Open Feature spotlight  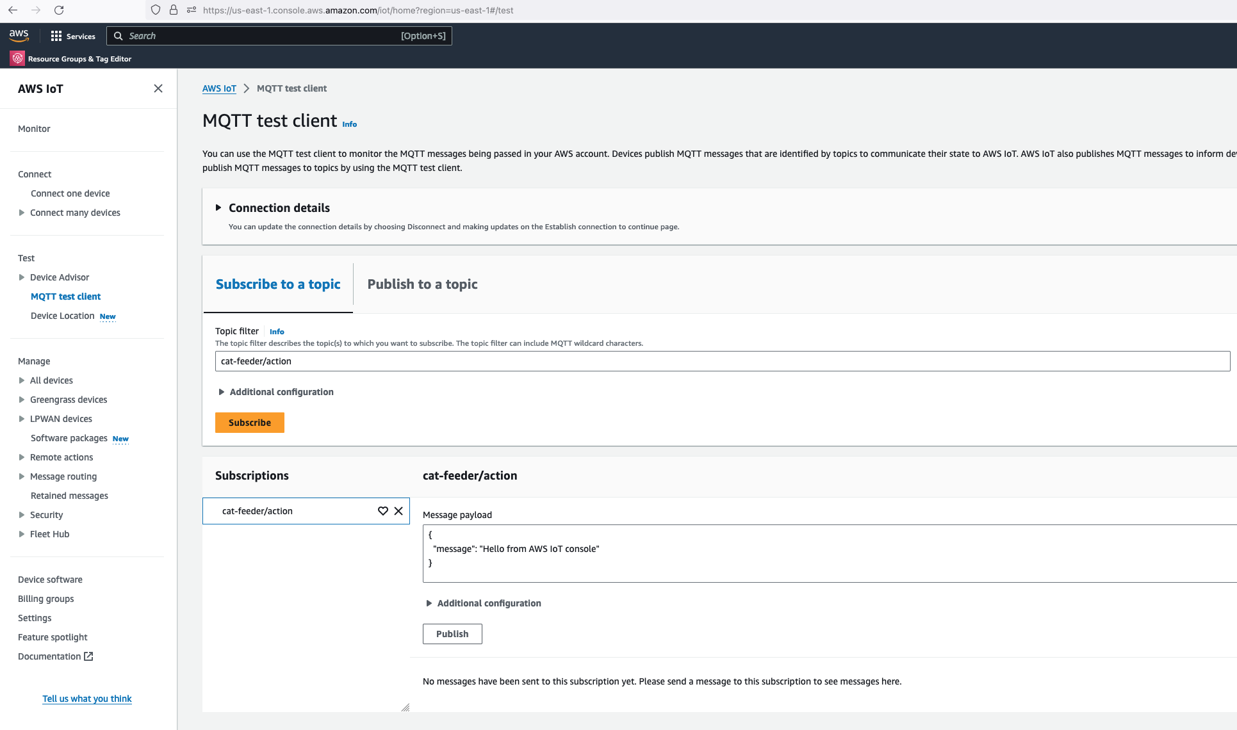pos(53,637)
